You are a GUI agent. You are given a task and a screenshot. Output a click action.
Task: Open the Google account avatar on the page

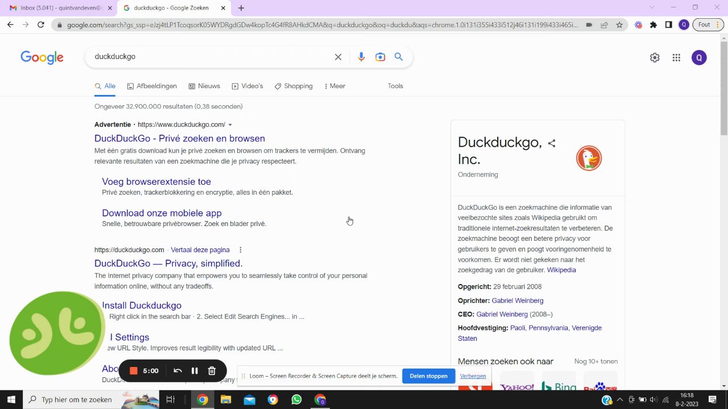699,57
